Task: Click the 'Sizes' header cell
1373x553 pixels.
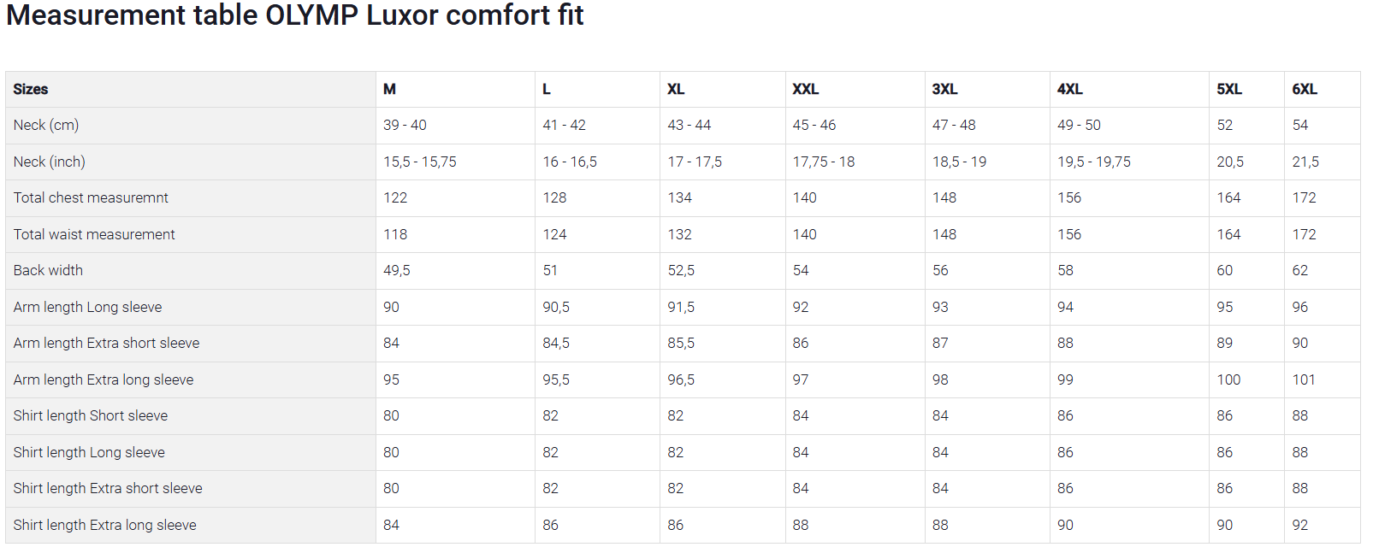Action: coord(31,89)
